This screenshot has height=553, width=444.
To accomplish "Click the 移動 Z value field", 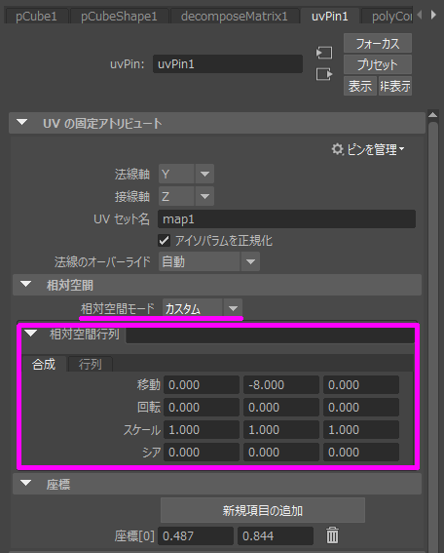I will point(361,384).
